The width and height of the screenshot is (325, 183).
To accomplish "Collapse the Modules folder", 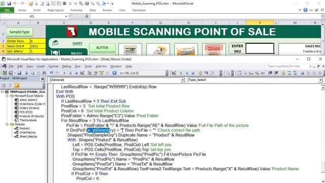I will 7,124.
